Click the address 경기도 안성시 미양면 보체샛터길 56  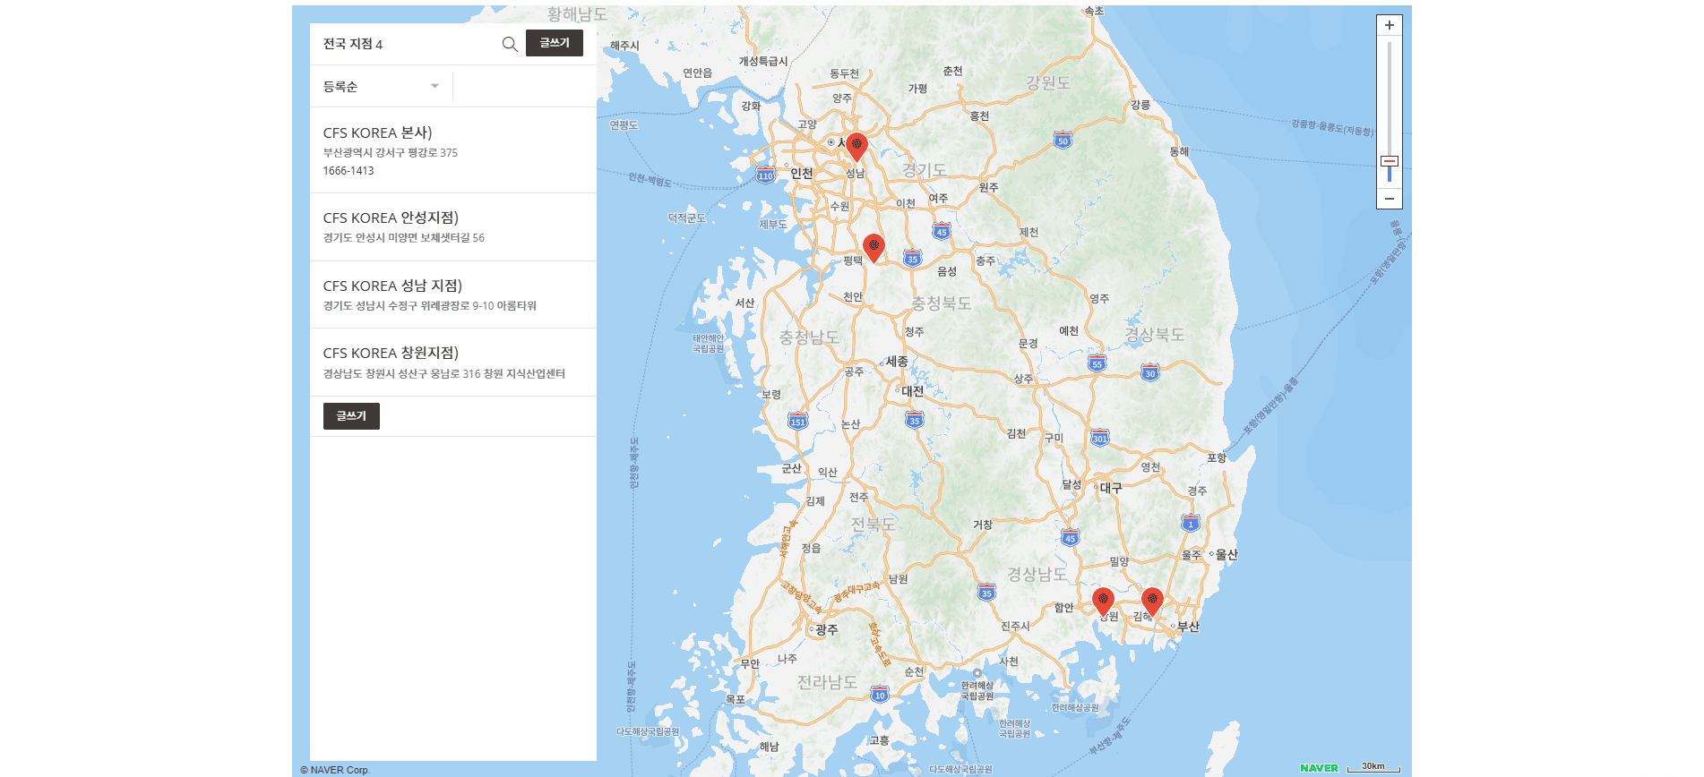(404, 238)
